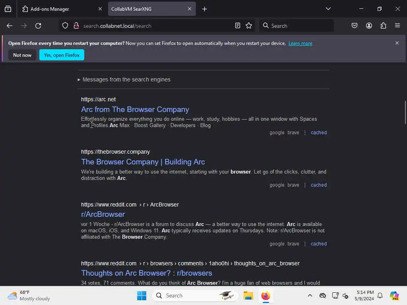The image size is (407, 305).
Task: Open the r/ArcBrowser result link
Action: coord(103,214)
